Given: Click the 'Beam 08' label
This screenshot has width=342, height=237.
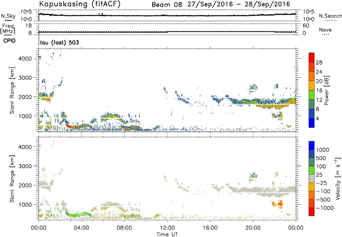Looking at the screenshot, I should click(167, 5).
